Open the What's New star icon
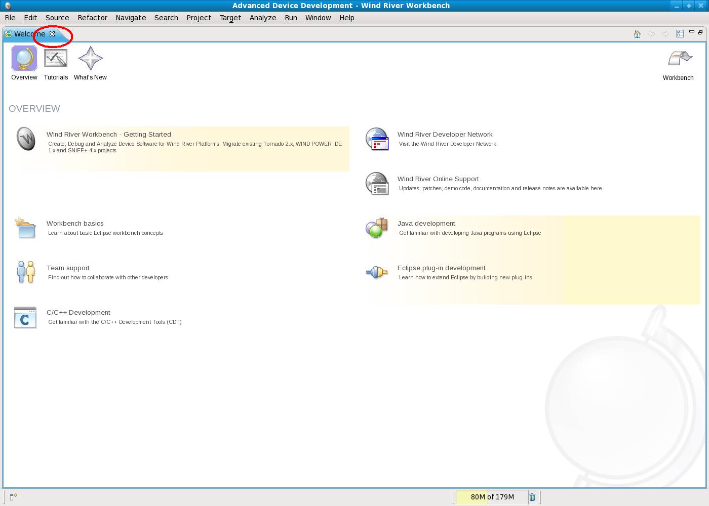709x506 pixels. 91,58
